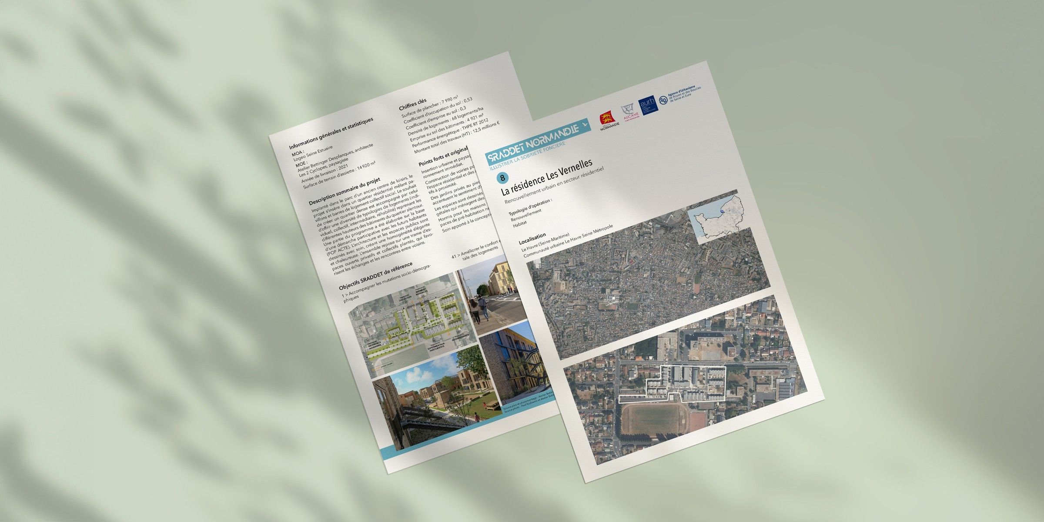Click the blue aurh logo
This screenshot has width=1044, height=522.
click(x=648, y=106)
